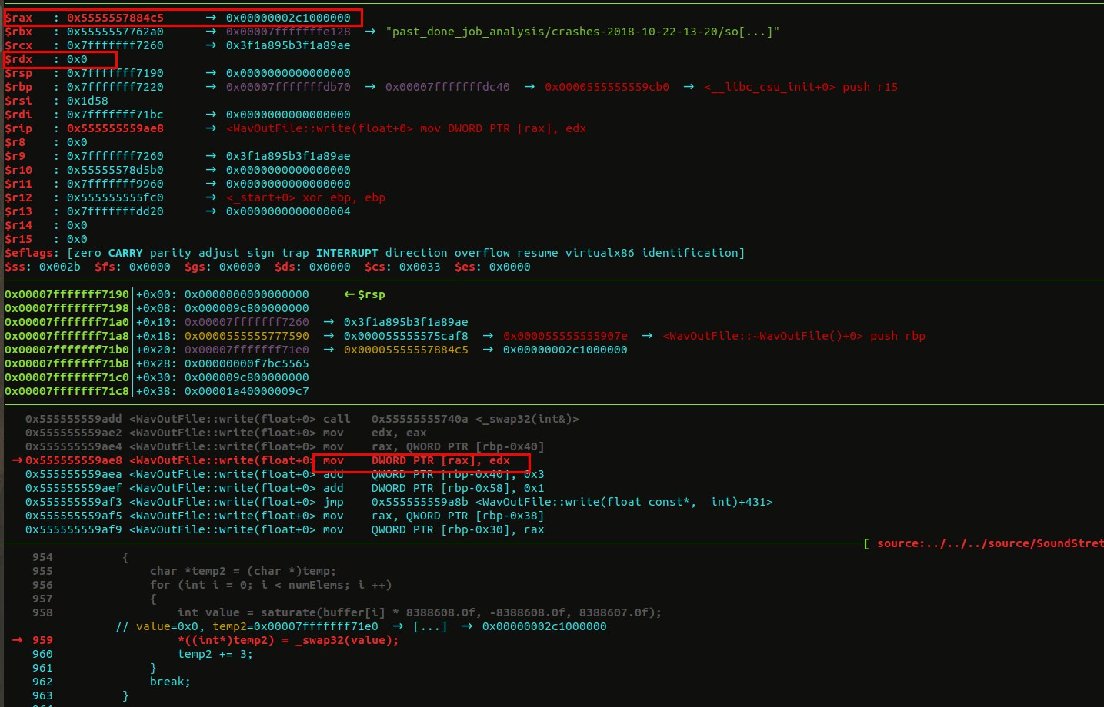
Task: Click address 0x000055555555907e in stack view
Action: 565,336
